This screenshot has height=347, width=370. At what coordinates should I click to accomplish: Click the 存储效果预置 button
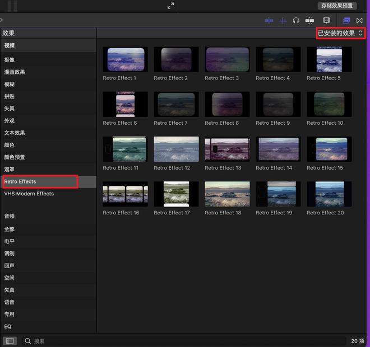coord(337,6)
